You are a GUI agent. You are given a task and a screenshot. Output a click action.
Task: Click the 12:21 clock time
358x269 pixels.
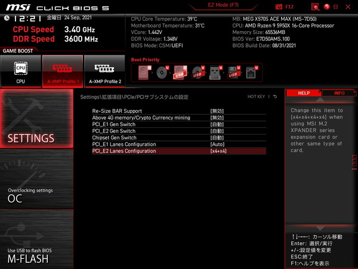[27, 19]
